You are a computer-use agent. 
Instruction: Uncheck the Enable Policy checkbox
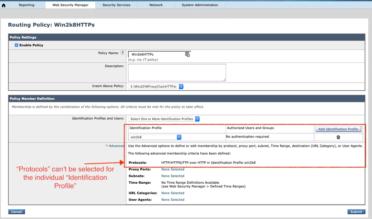pos(16,45)
